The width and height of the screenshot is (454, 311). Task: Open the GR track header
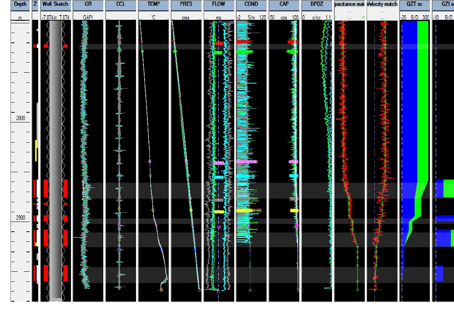coord(88,5)
